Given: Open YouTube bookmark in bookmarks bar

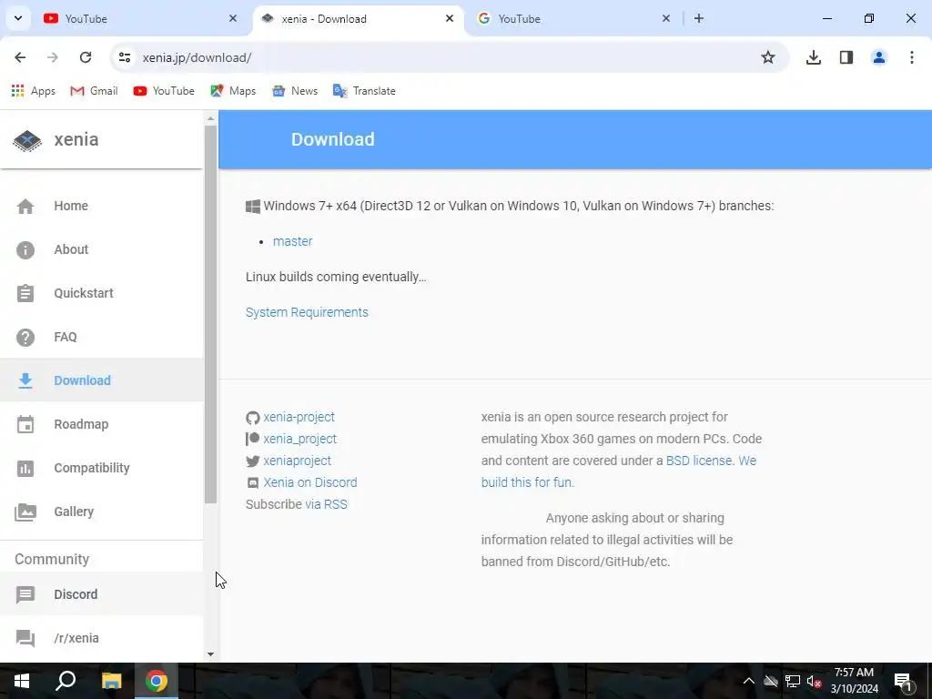Looking at the screenshot, I should tap(164, 91).
